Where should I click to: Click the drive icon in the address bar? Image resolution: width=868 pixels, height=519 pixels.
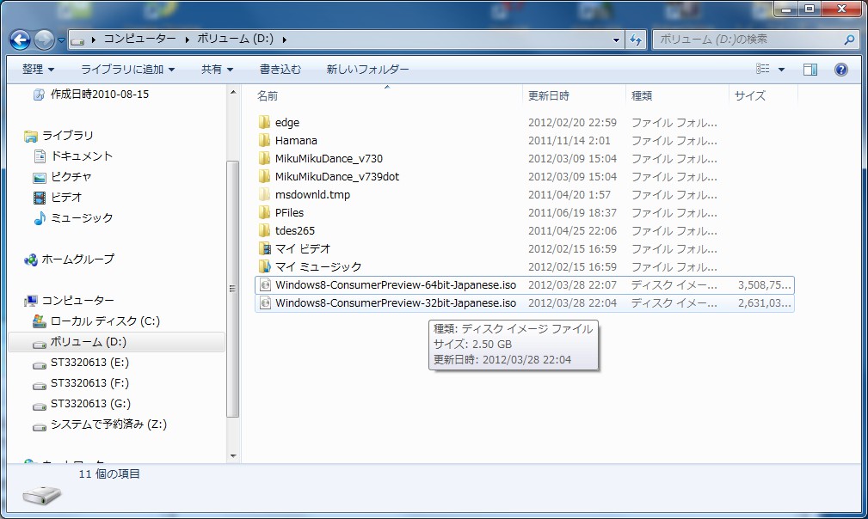click(x=78, y=40)
